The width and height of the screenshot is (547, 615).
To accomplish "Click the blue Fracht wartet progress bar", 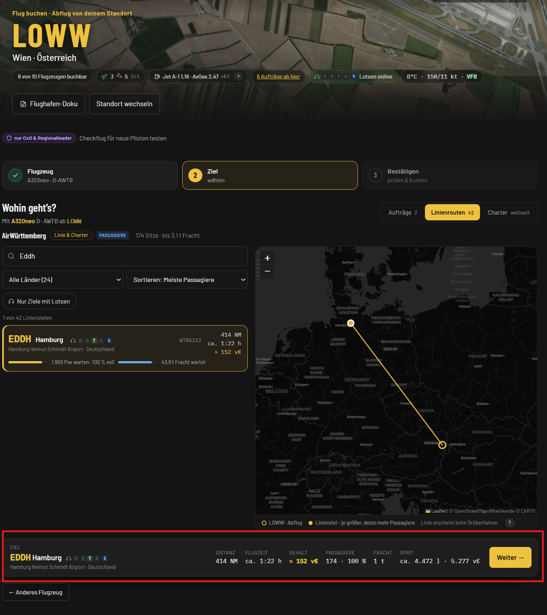I will [138, 362].
